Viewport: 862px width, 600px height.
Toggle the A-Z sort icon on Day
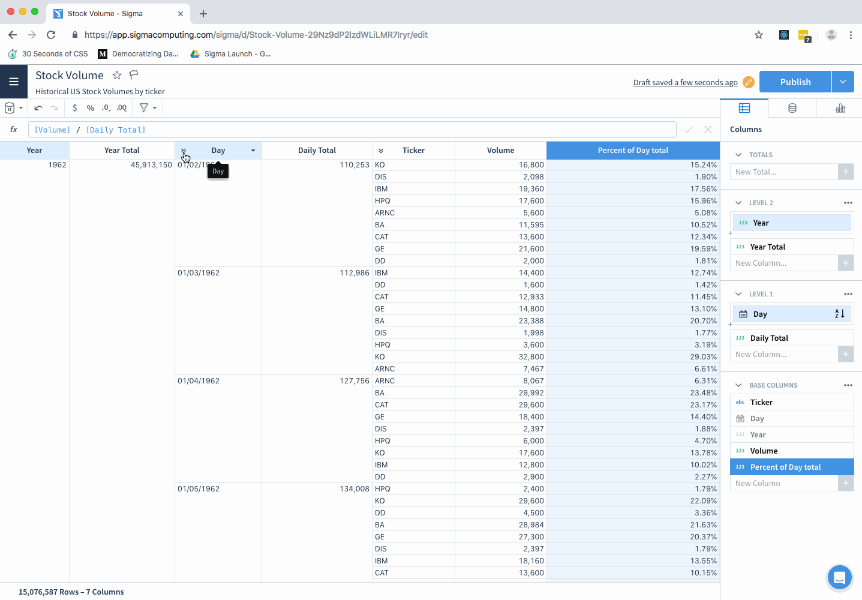coord(840,314)
